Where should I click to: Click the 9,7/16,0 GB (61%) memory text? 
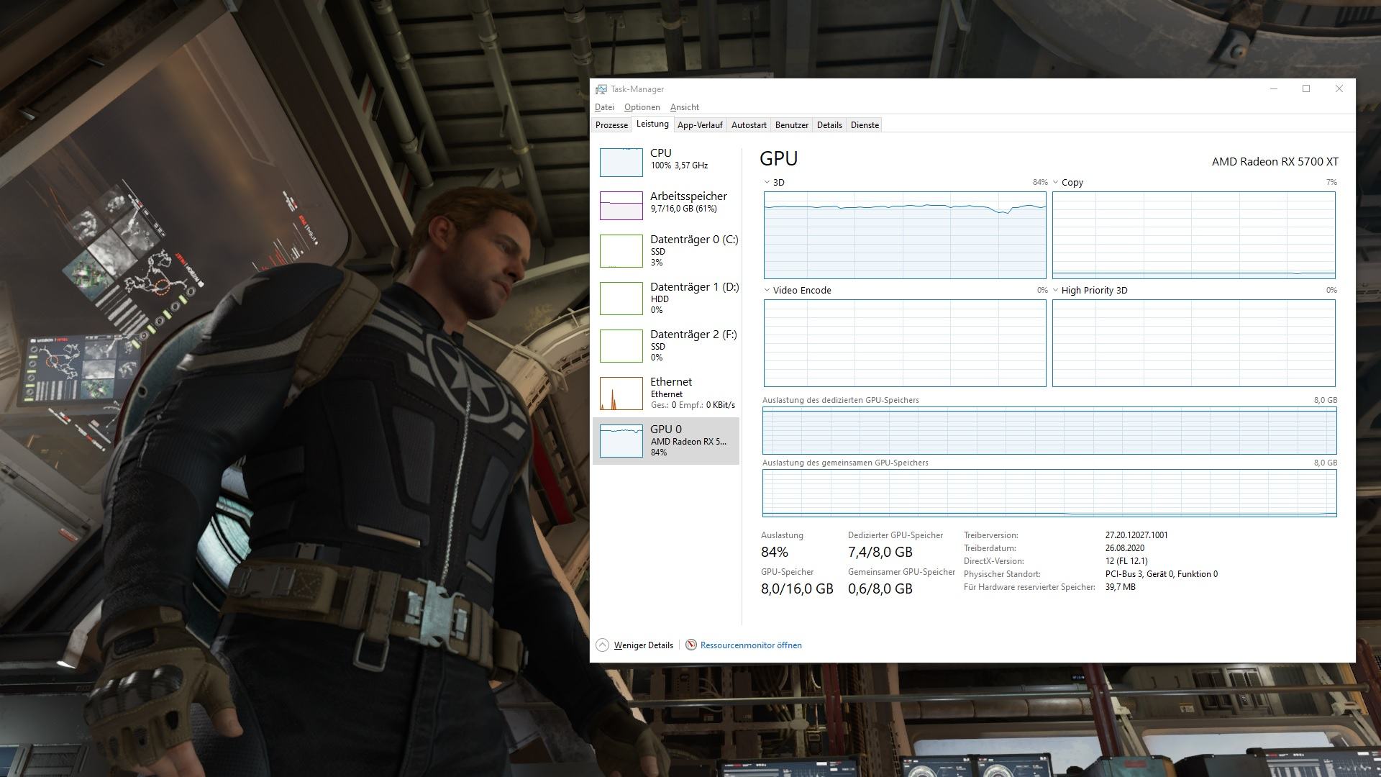point(683,209)
